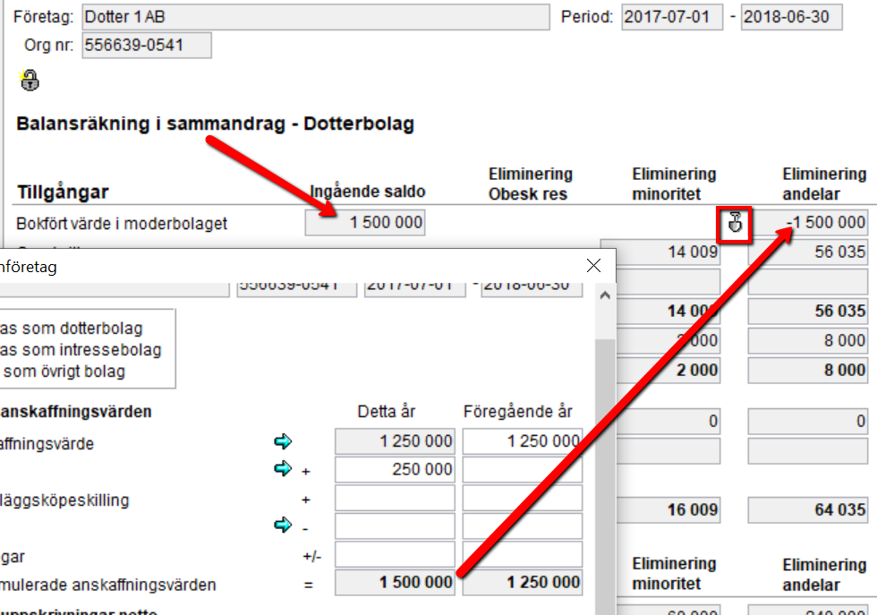Image resolution: width=877 pixels, height=615 pixels.
Task: Click the cyan arrow beside the 250 000 field
Action: click(x=283, y=468)
